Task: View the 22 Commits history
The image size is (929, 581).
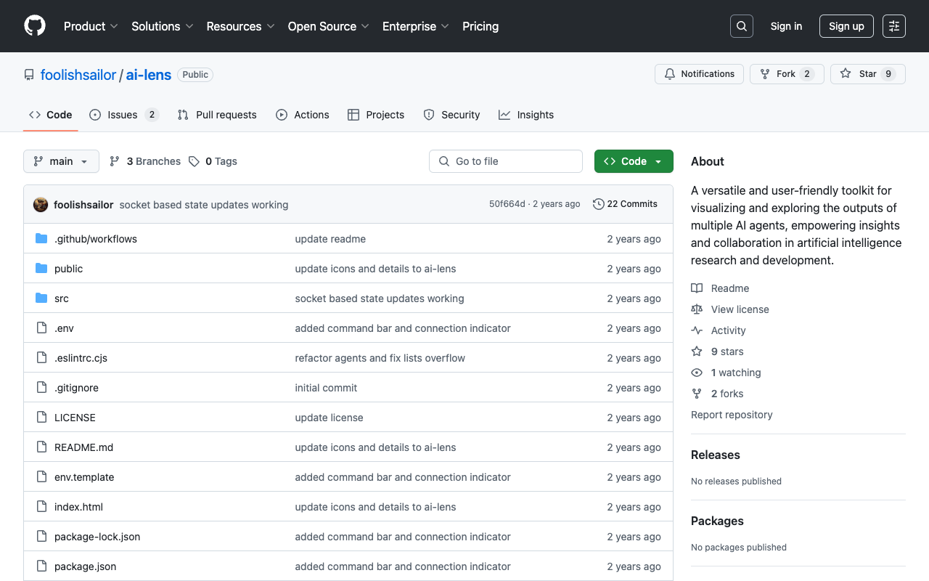Action: click(x=625, y=204)
